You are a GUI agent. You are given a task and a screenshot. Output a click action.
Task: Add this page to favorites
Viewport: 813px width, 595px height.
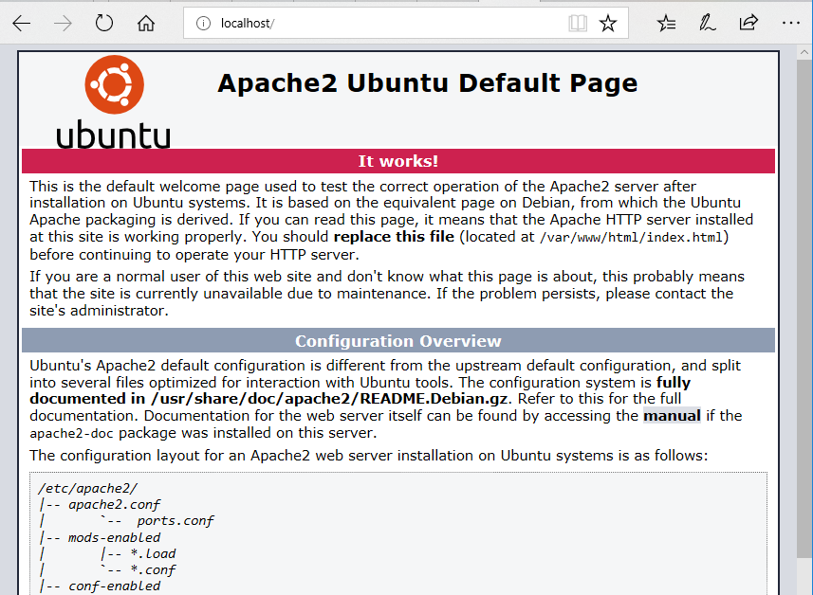click(x=608, y=24)
